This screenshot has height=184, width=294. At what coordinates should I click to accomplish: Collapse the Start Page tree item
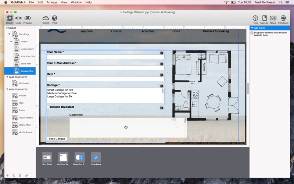9,34
